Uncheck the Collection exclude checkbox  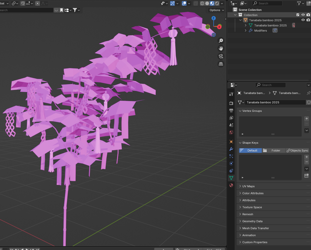click(298, 15)
